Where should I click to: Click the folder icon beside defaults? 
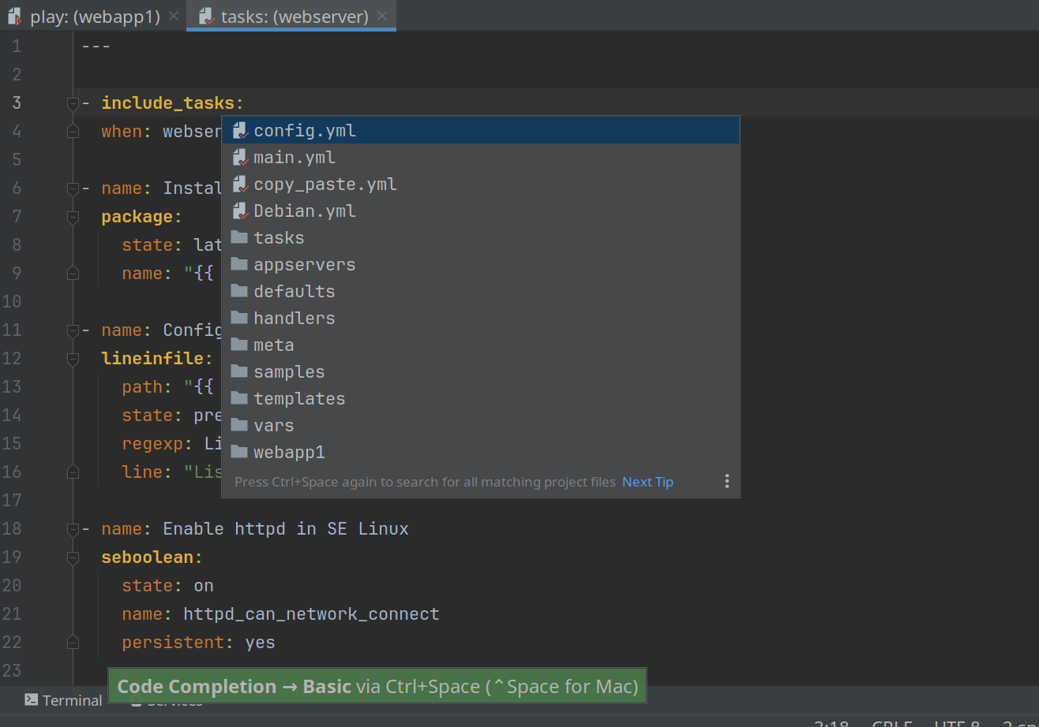[x=239, y=291]
